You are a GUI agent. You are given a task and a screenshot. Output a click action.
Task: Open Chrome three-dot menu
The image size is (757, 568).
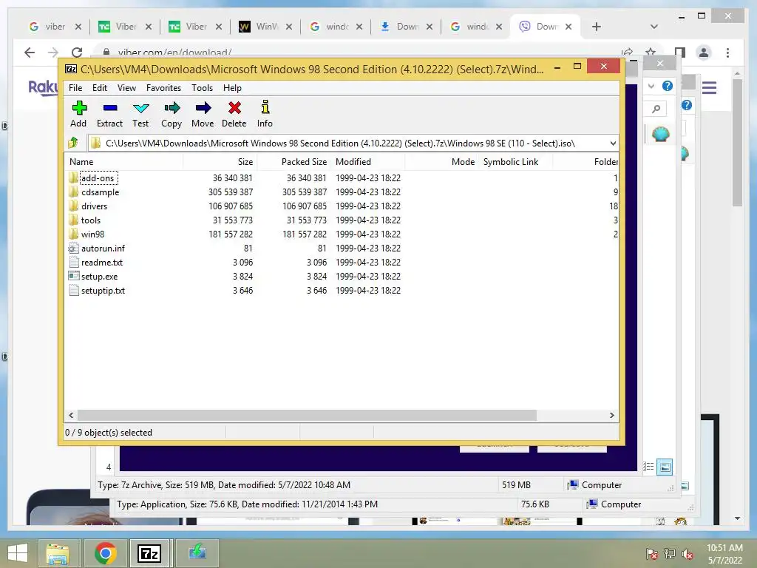coord(727,53)
